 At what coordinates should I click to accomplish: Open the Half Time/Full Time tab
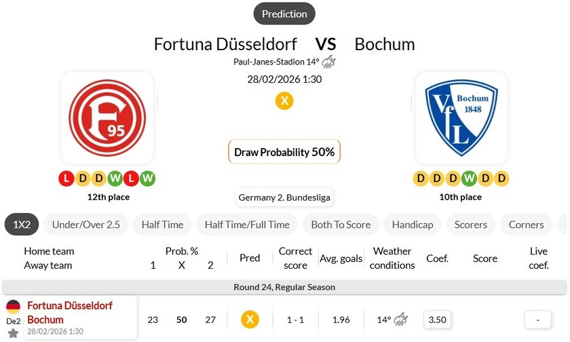coord(247,225)
